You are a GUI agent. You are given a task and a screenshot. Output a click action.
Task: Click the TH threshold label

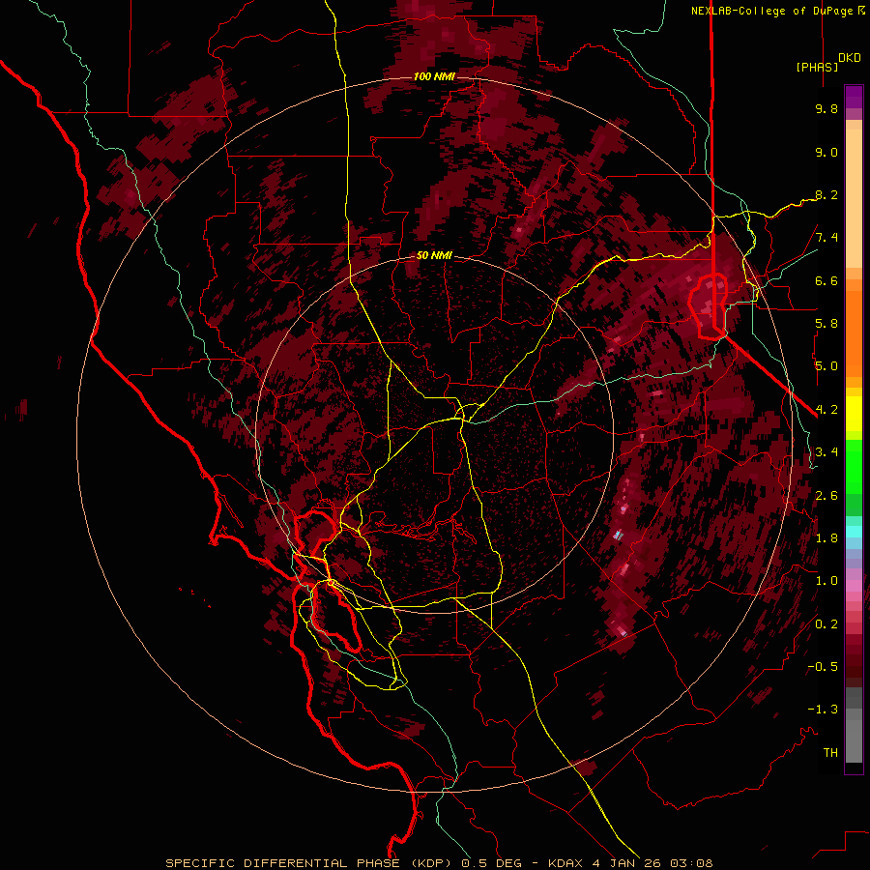(x=830, y=752)
